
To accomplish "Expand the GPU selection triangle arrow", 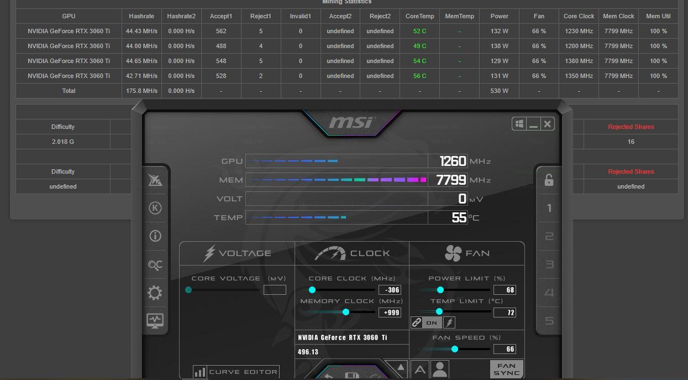I will click(400, 367).
